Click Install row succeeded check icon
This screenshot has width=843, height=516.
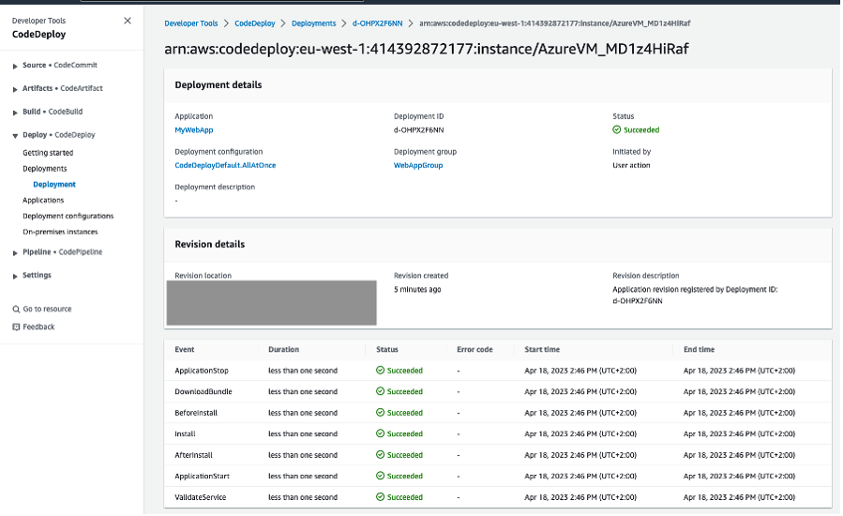(x=380, y=434)
